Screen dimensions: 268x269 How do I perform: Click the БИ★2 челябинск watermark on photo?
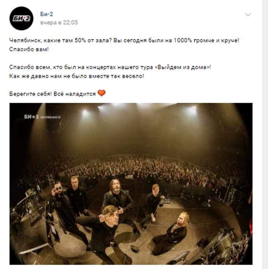point(42,117)
